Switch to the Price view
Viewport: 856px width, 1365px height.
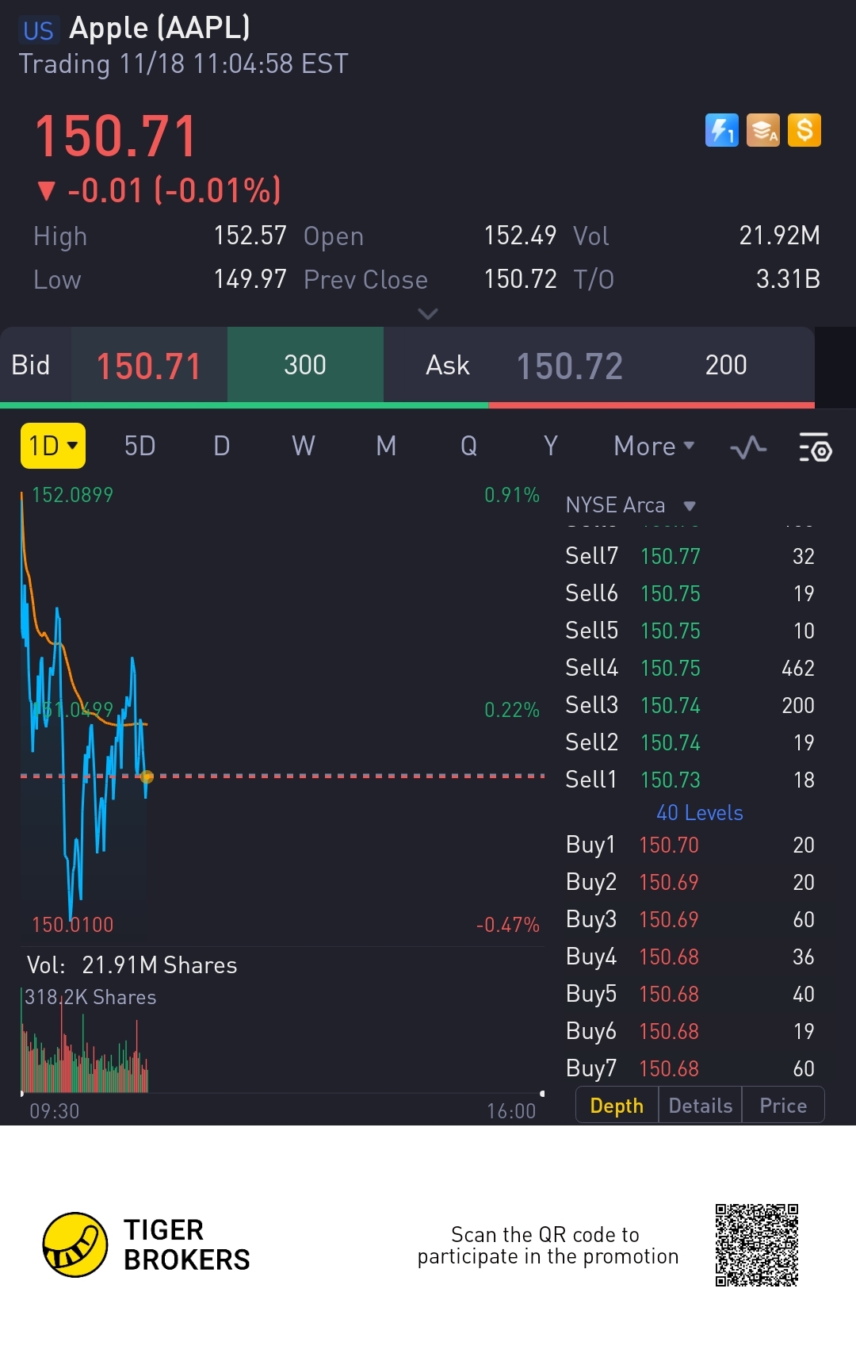pos(783,1106)
